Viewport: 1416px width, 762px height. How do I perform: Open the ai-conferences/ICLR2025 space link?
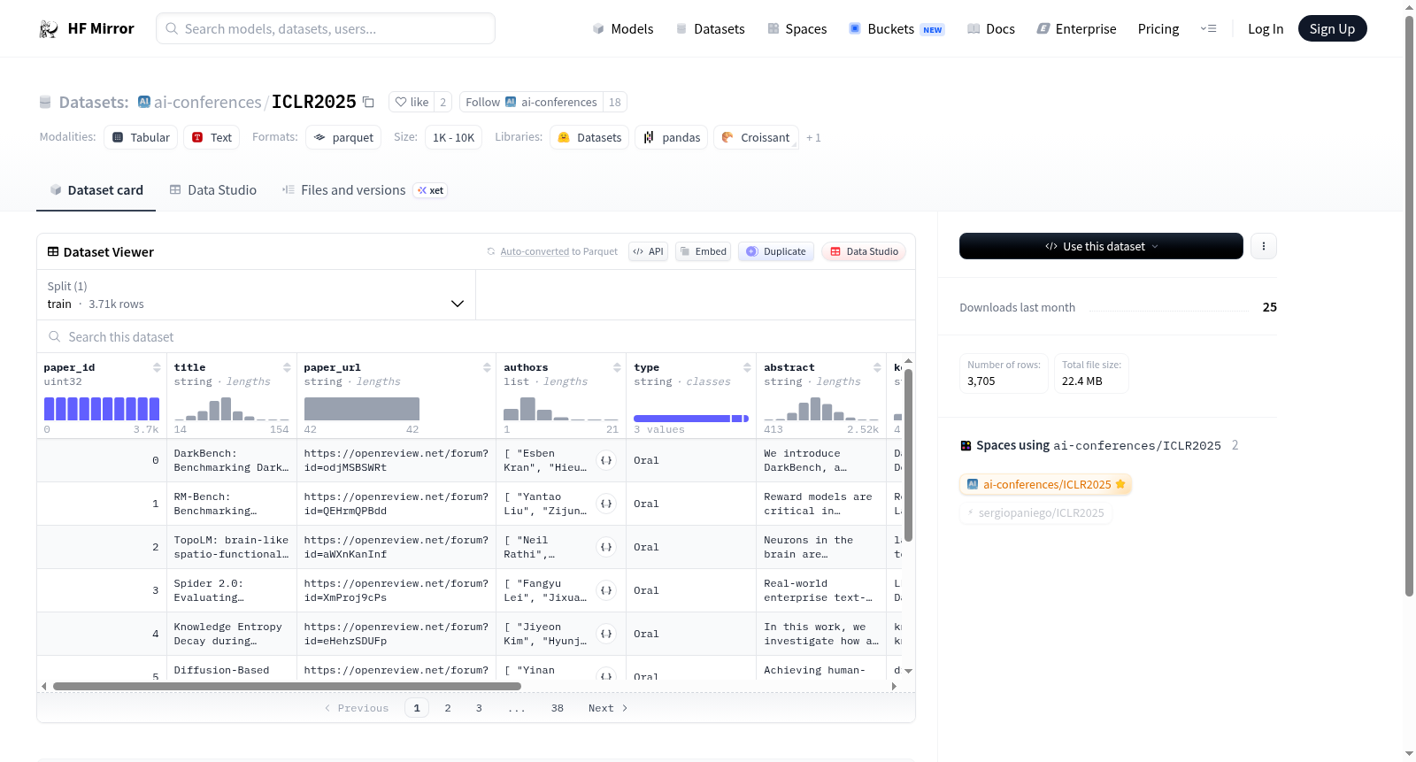(1045, 484)
